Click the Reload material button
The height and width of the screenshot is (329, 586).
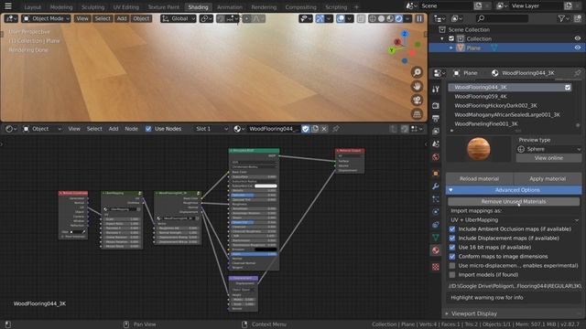[x=479, y=179]
